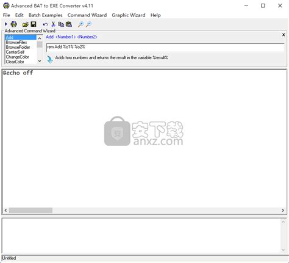Click the 'Untitled' status bar text
Screen dimensions: 289x263
point(9,258)
